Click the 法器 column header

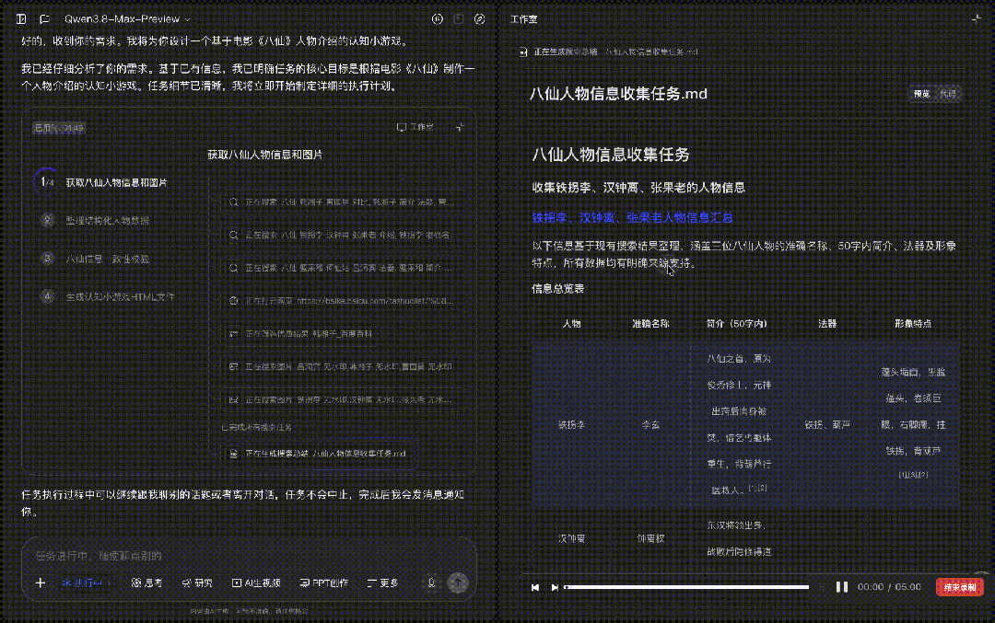[x=826, y=323]
